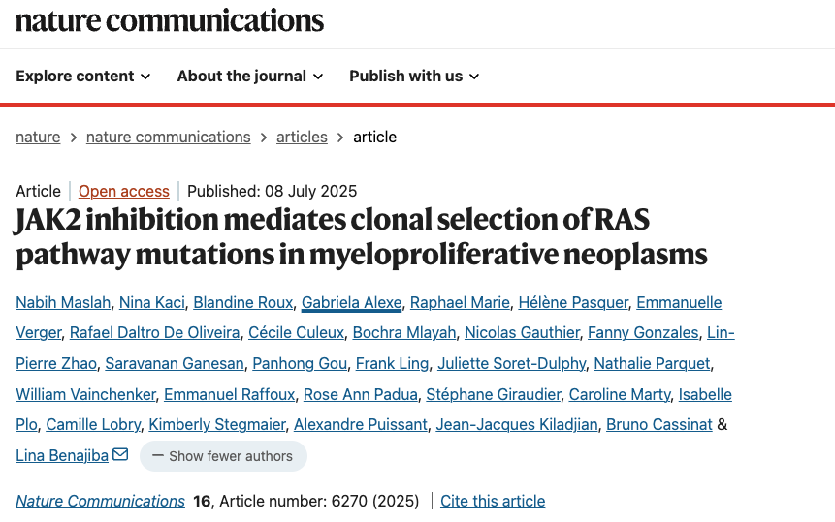View author William Vainchenker's info
This screenshot has height=522, width=835.
tap(83, 394)
